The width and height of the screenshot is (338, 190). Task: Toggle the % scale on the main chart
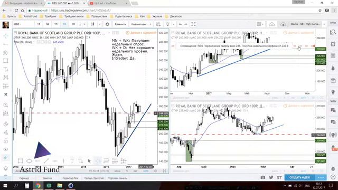click(x=127, y=171)
